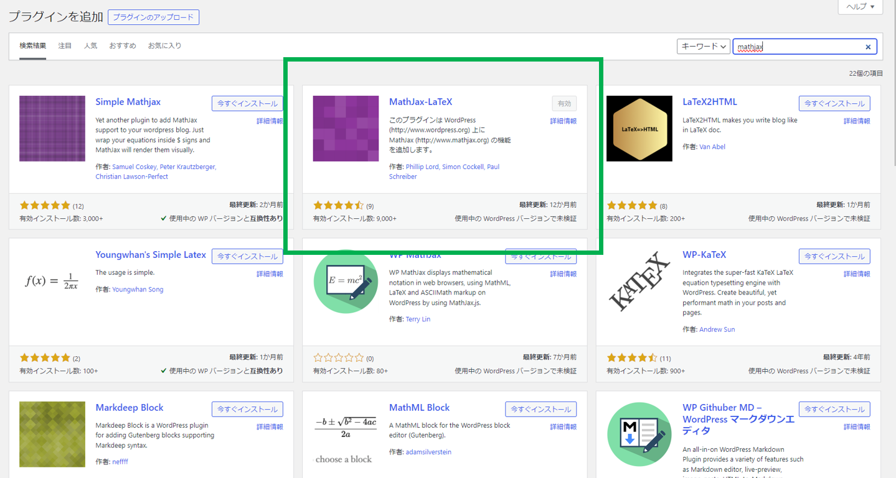Click the LaTeX2HTML gold hexagon icon
896x478 pixels.
(639, 129)
